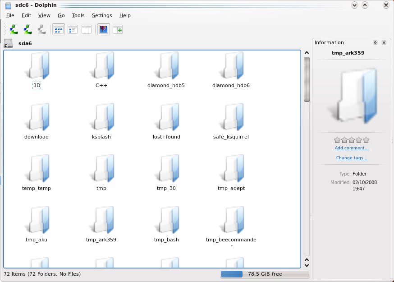Select the lost+found folder
Viewport: 394px width, 282px height.
pyautogui.click(x=166, y=117)
